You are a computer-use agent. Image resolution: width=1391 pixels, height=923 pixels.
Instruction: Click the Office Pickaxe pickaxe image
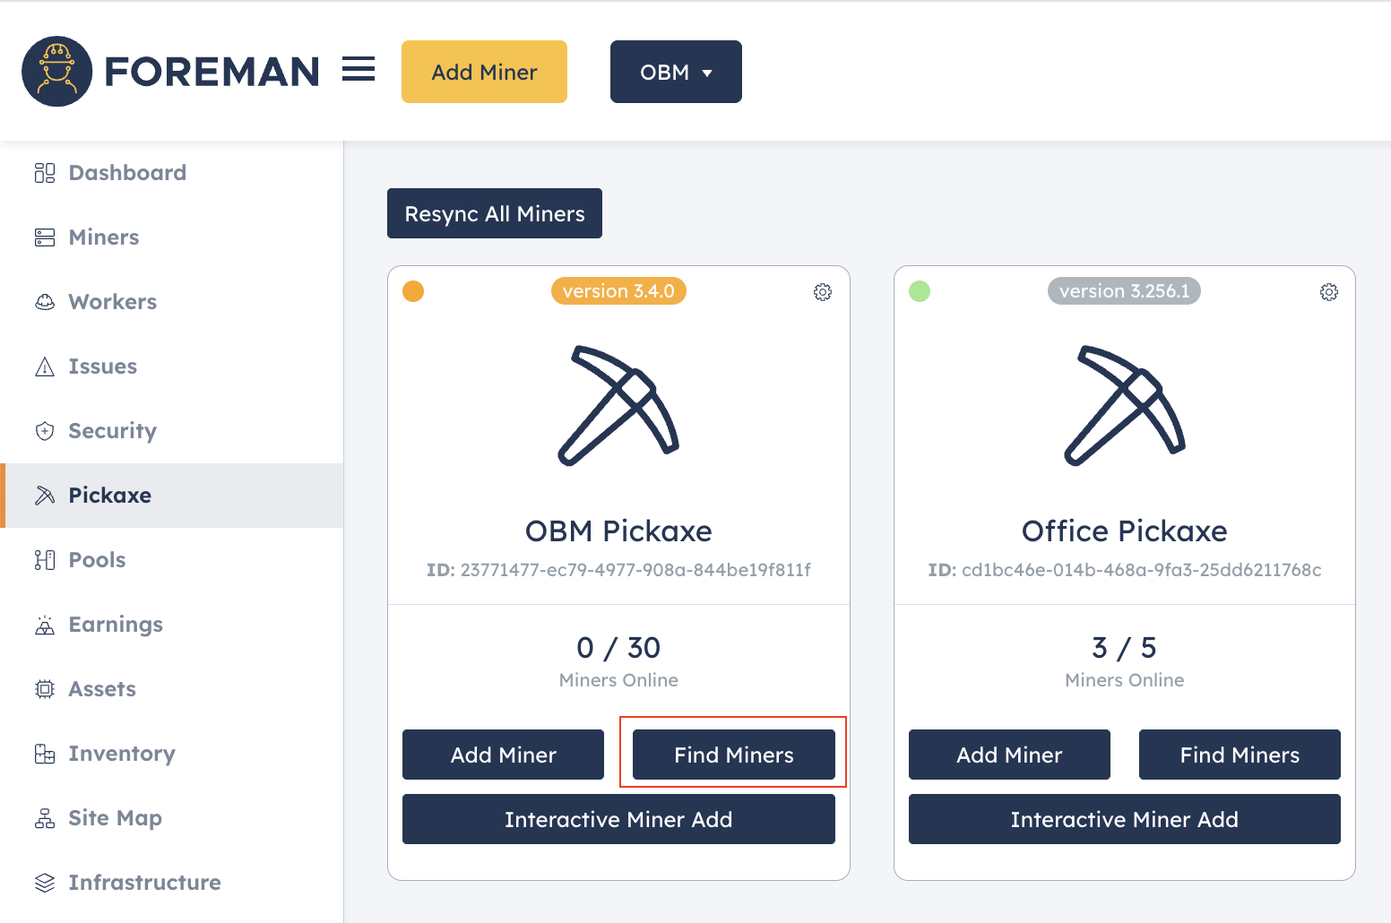coord(1125,405)
